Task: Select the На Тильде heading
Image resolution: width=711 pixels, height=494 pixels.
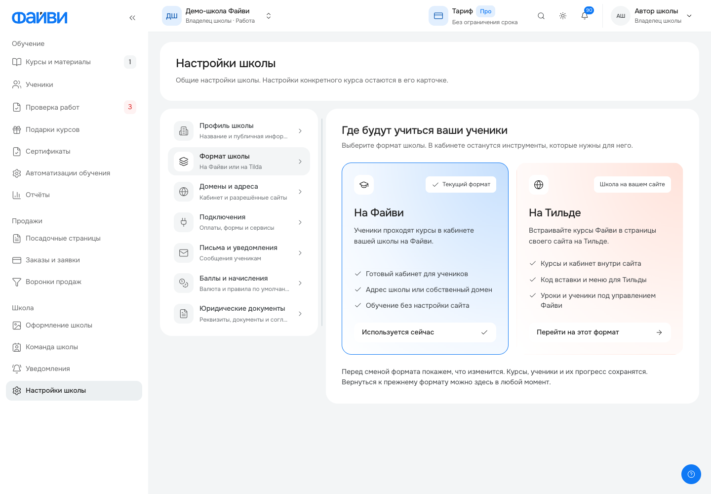Action: [554, 213]
